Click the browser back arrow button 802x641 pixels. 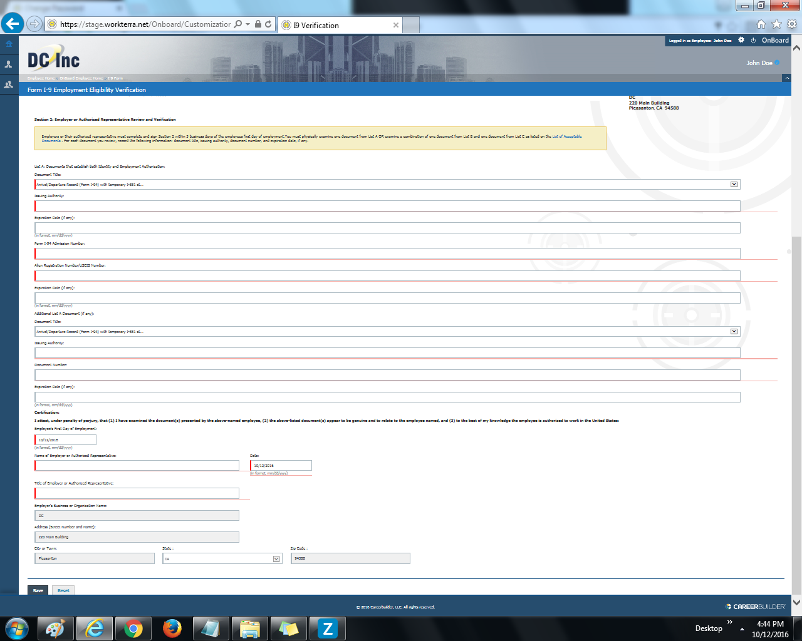(12, 24)
